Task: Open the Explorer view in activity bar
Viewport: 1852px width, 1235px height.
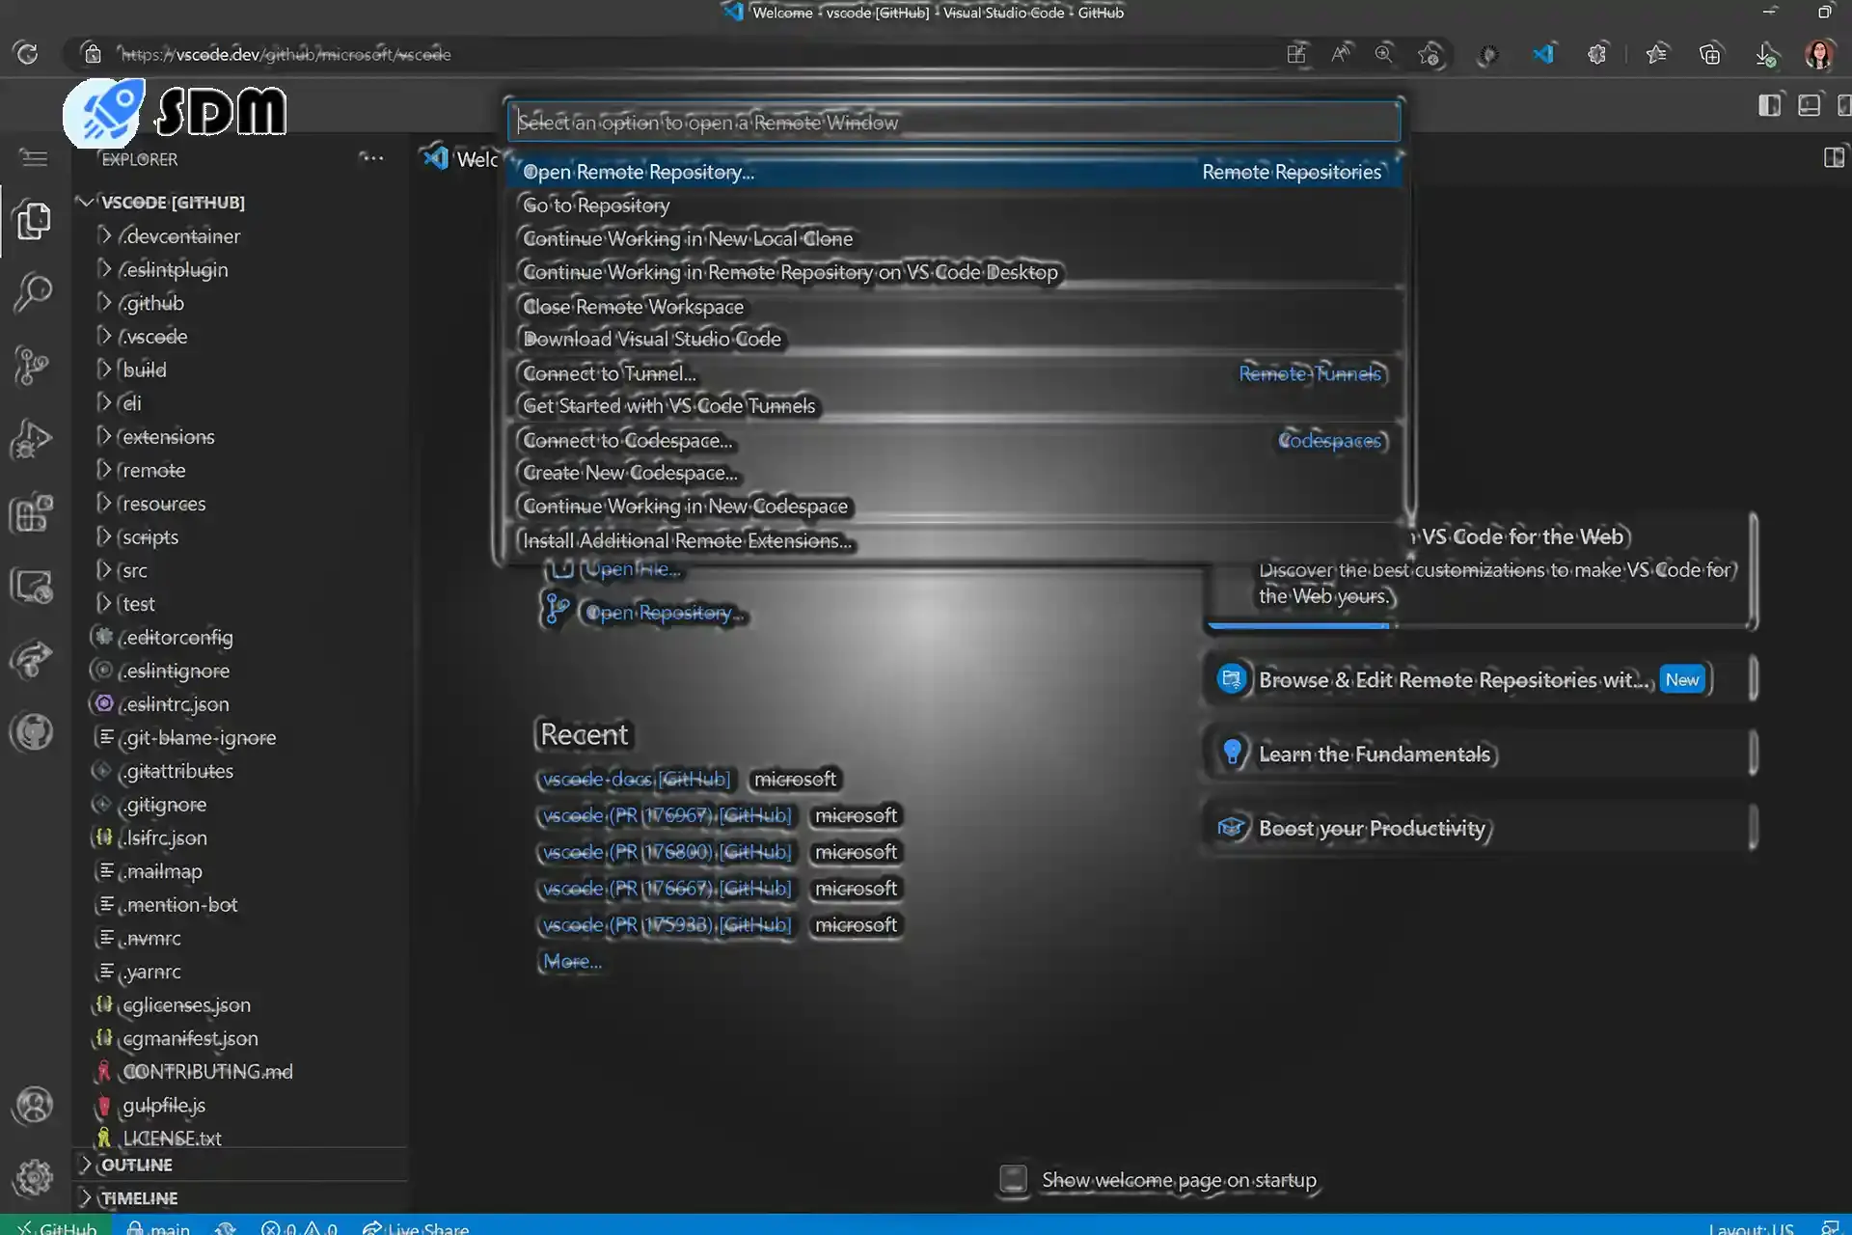Action: pyautogui.click(x=34, y=221)
